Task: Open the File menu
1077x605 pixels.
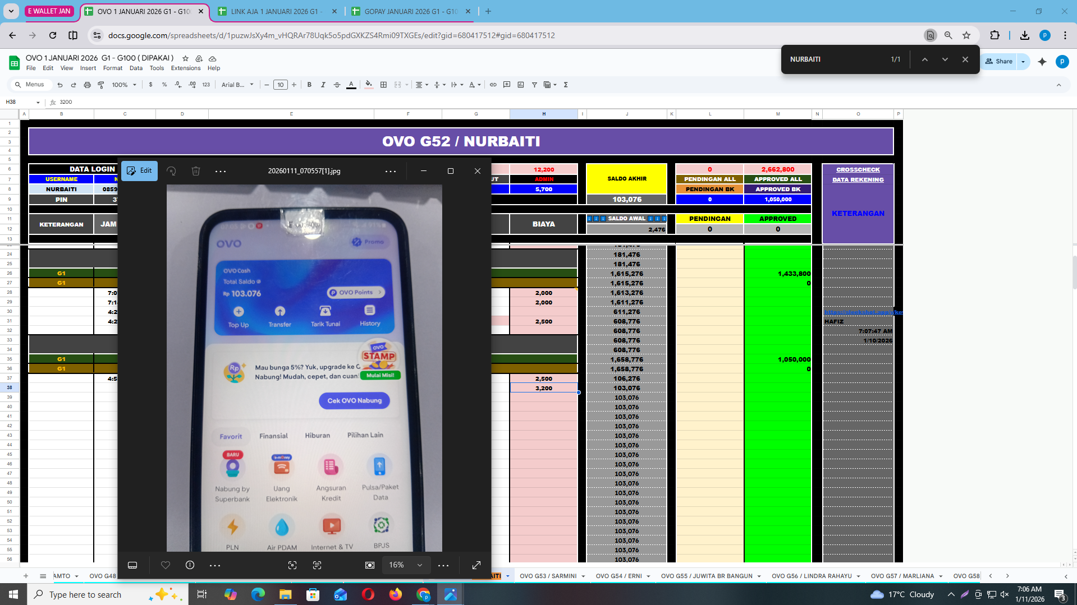Action: tap(31, 68)
